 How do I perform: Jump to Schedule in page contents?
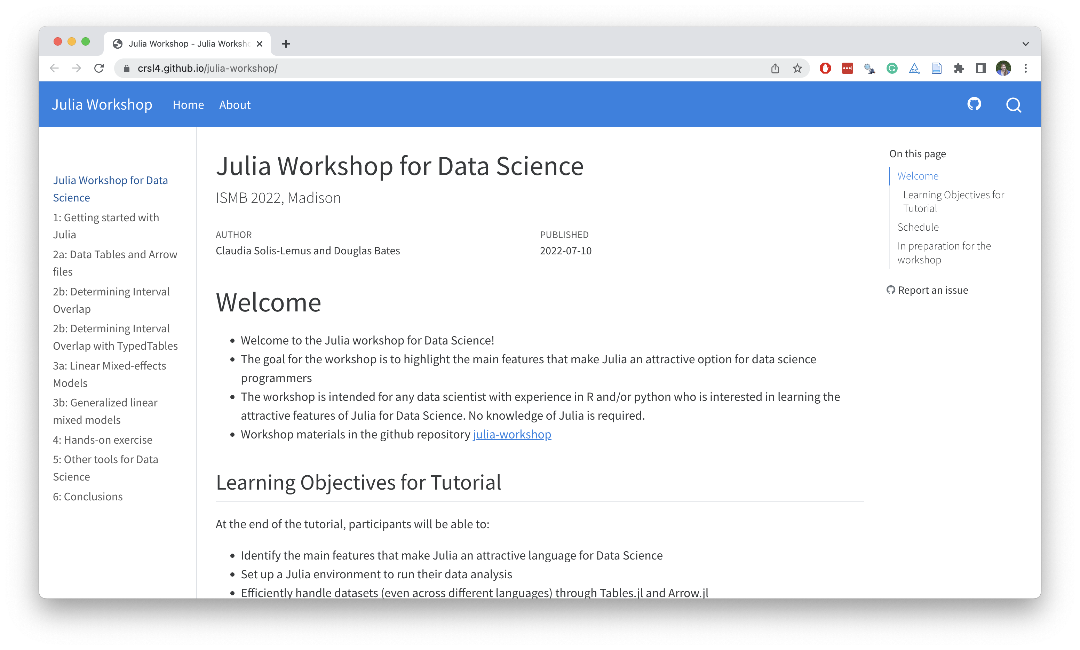[x=918, y=227]
